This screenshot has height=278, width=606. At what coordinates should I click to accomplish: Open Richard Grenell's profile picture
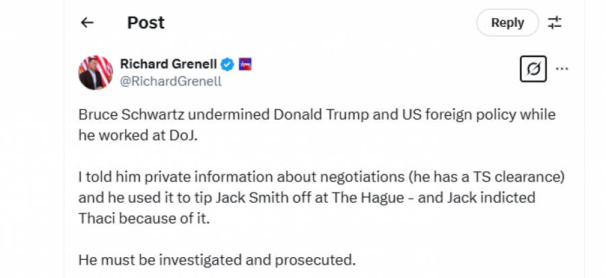(x=96, y=73)
